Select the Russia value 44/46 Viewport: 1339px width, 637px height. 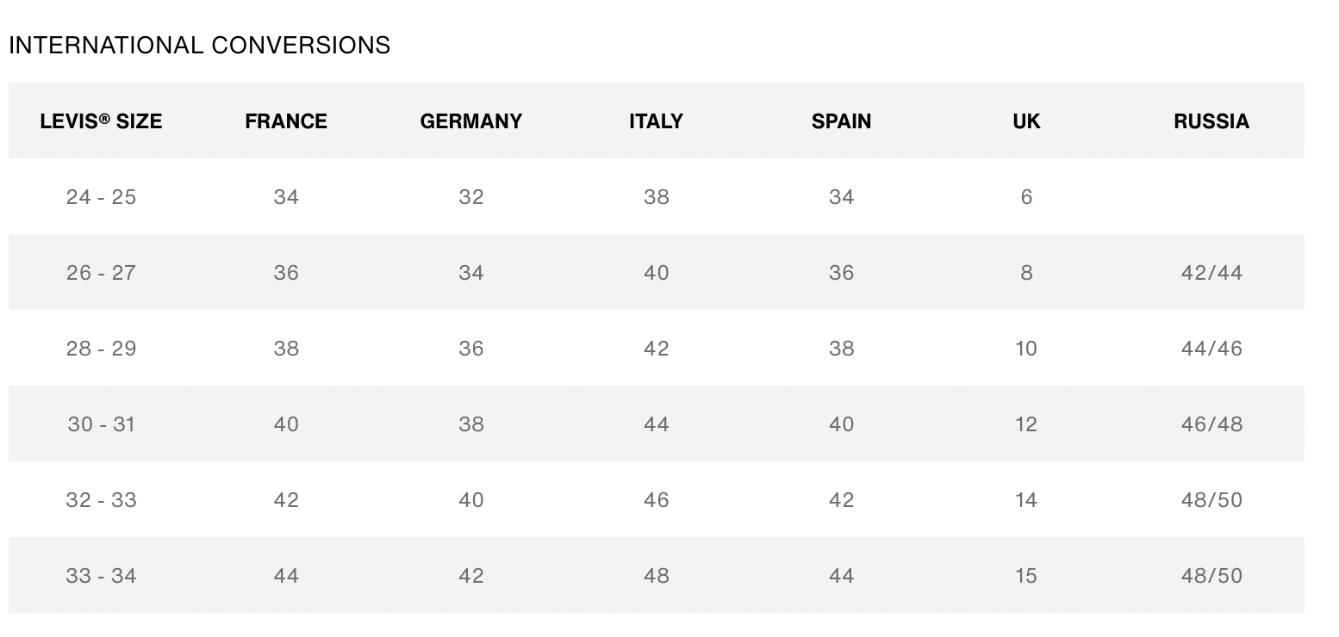coord(1211,349)
